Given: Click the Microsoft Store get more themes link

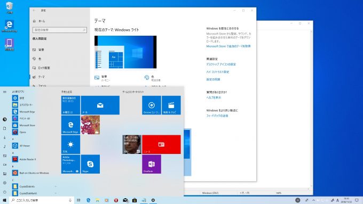Looking at the screenshot, I should 228,46.
